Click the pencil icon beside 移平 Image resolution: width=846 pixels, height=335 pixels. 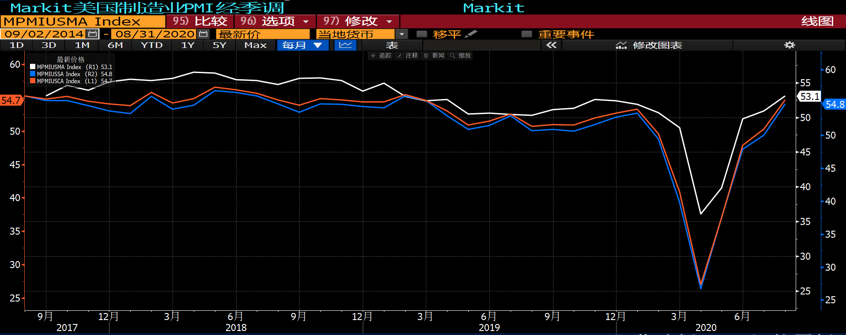pos(471,34)
